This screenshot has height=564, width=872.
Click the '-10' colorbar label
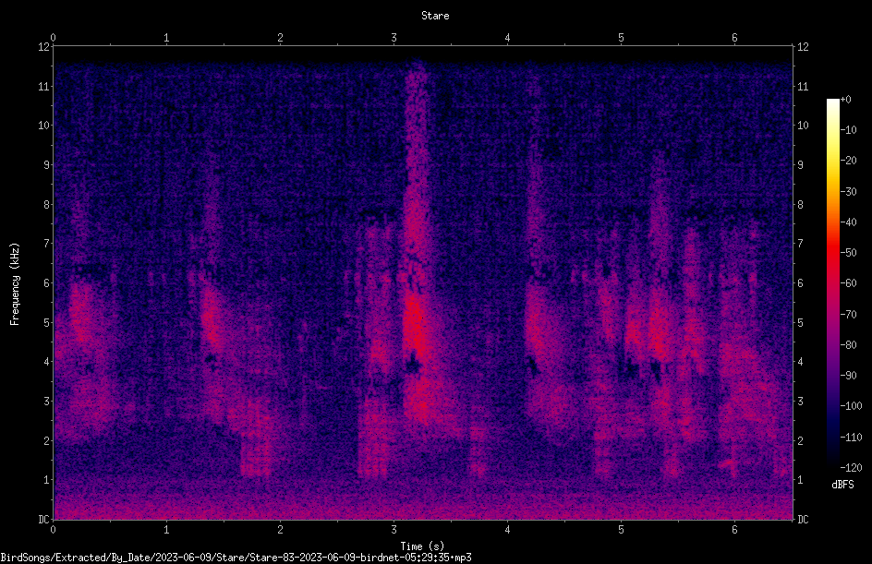pos(849,130)
